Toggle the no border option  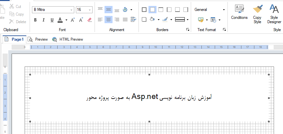(152, 10)
